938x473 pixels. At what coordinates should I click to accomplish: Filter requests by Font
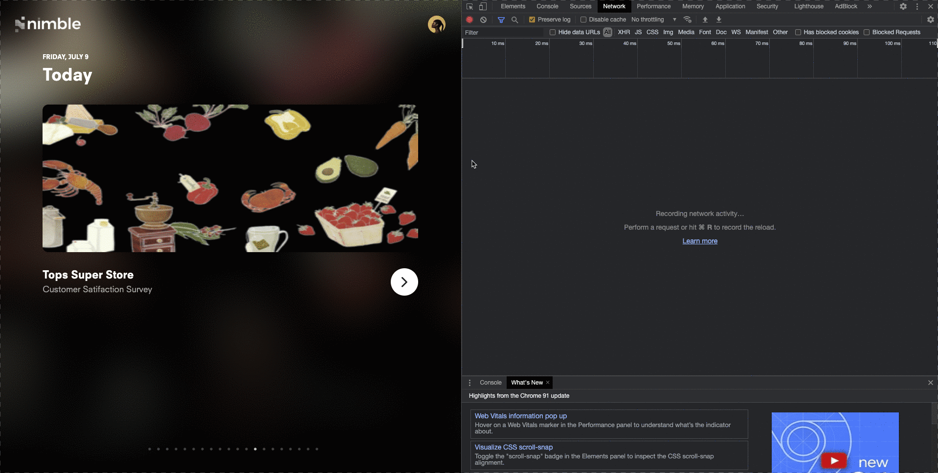705,32
